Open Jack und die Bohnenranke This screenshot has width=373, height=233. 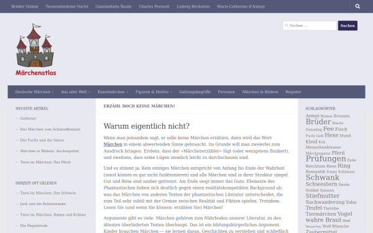[x=43, y=204]
